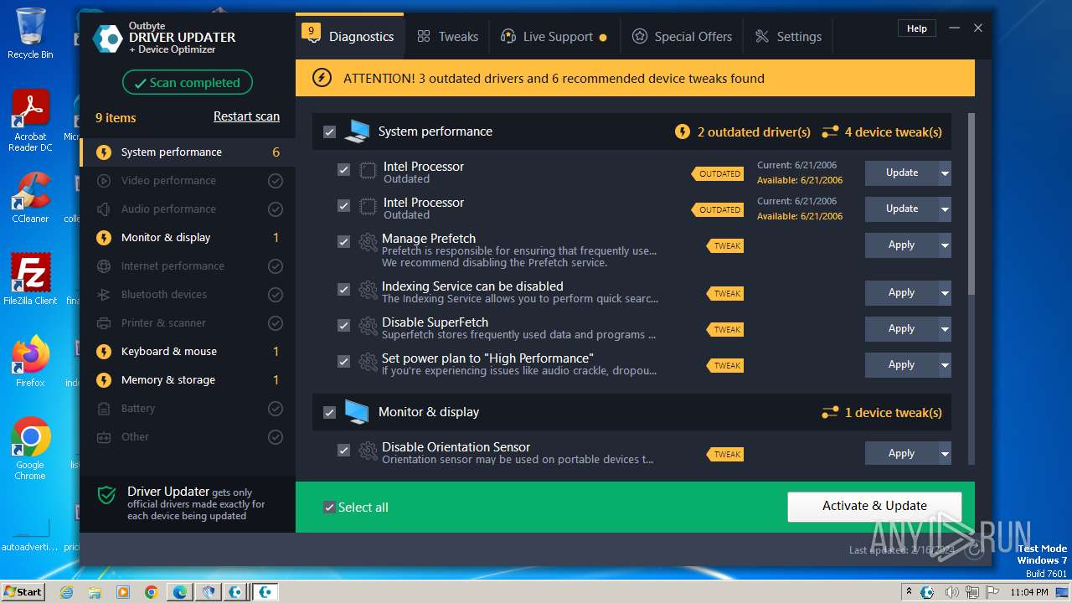Click Apply for Manage Prefetch tweak
This screenshot has height=603, width=1072.
click(x=902, y=245)
